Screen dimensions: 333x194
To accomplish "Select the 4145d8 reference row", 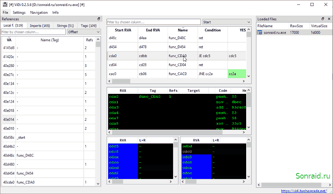I will [49, 48].
